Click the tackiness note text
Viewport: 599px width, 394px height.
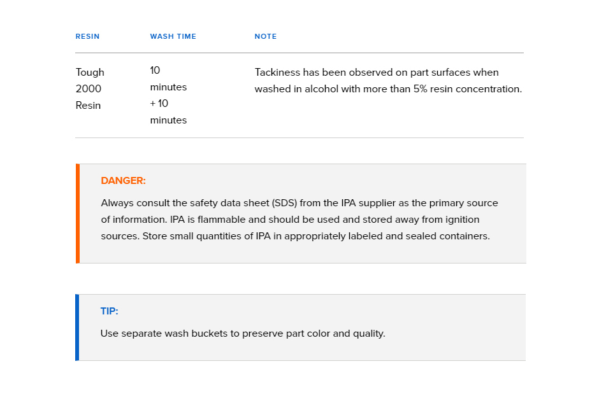point(388,80)
